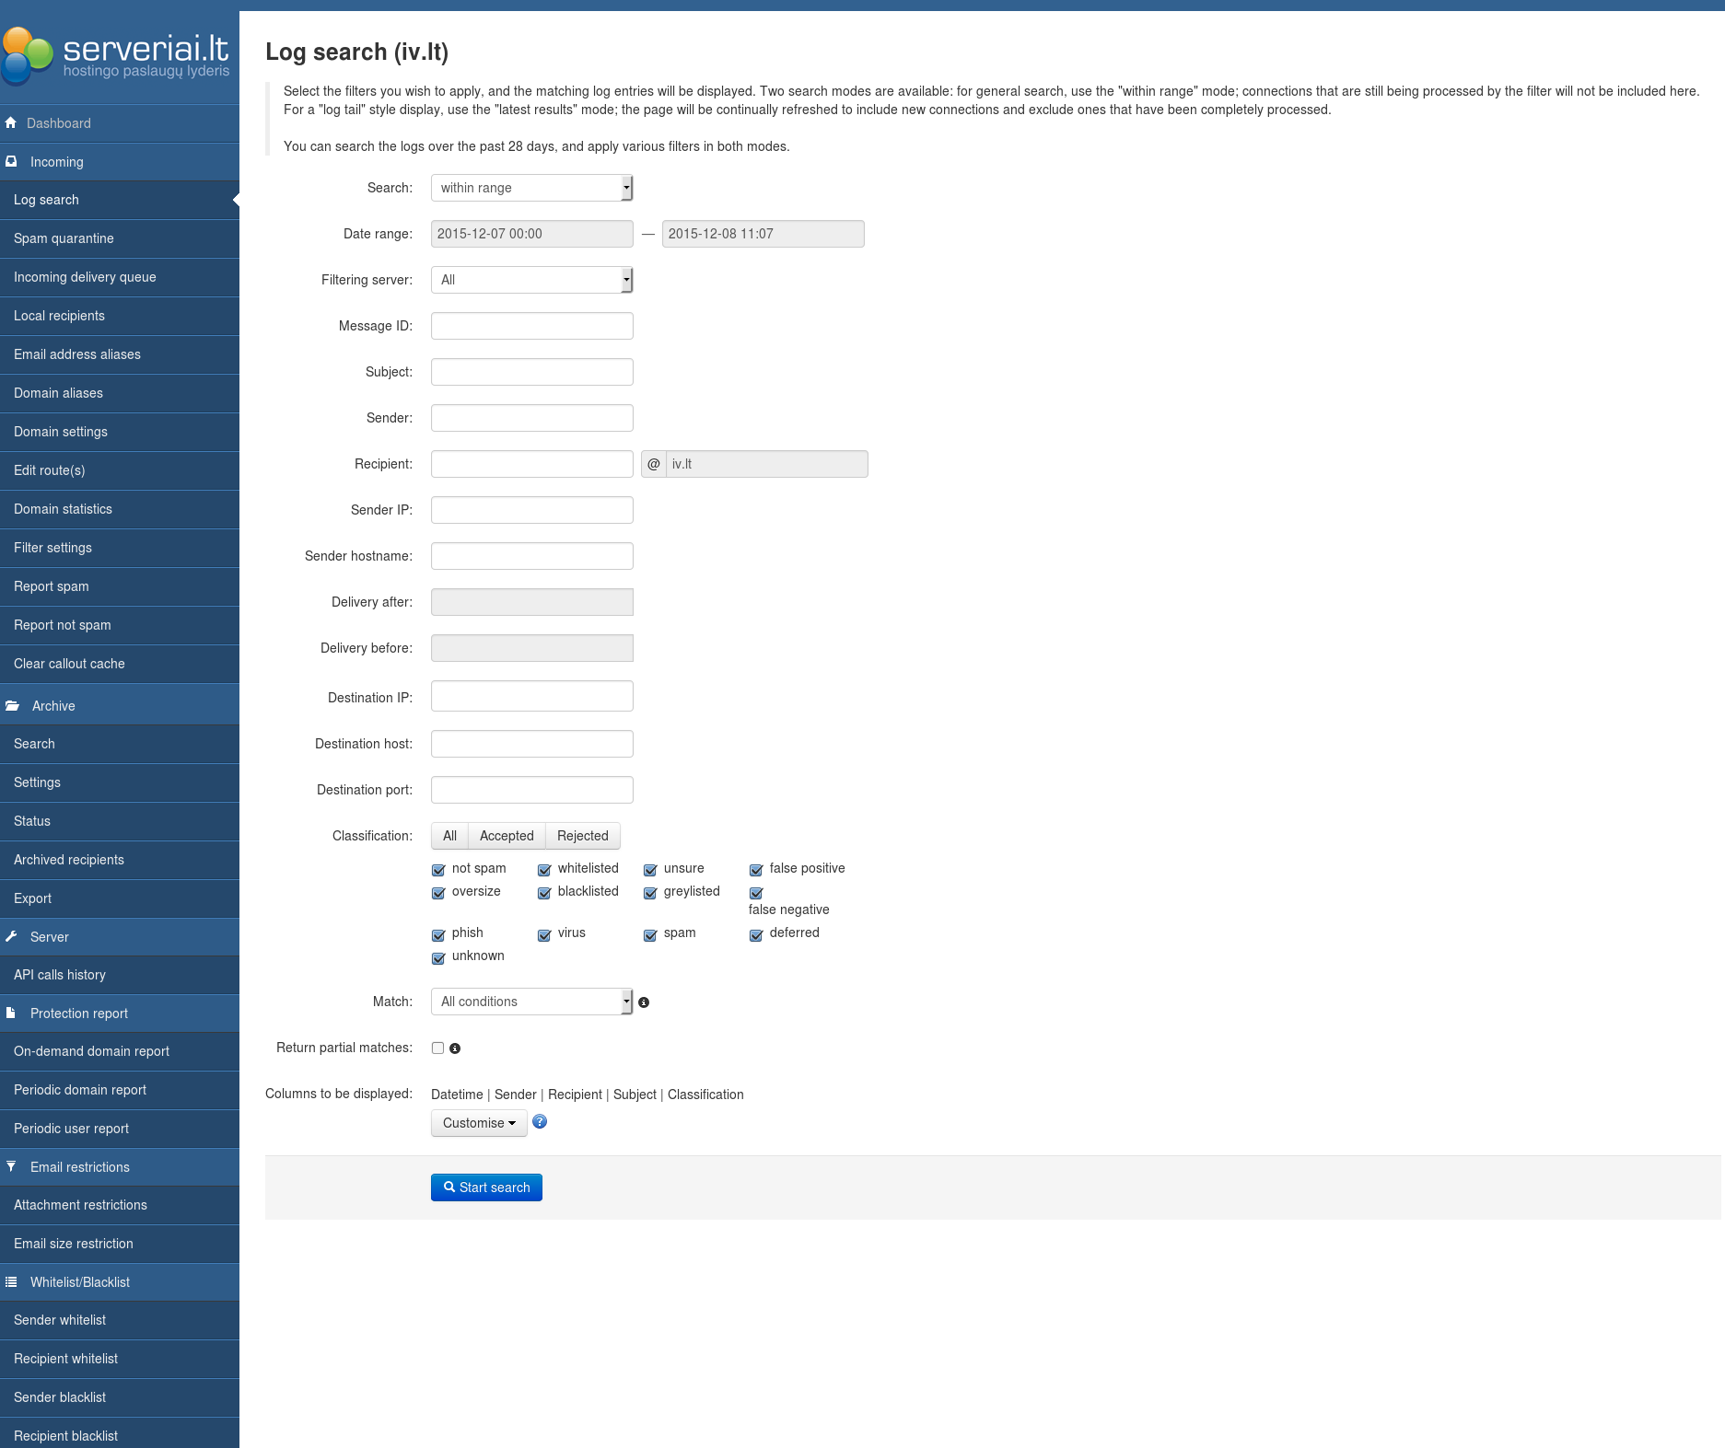The width and height of the screenshot is (1725, 1448).
Task: Click info icon next to Match dropdown
Action: click(644, 1002)
